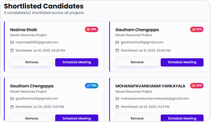The width and height of the screenshot is (211, 122).
Task: Schedule Meeting with 70% Gautham Chengappa
Action: tap(77, 118)
